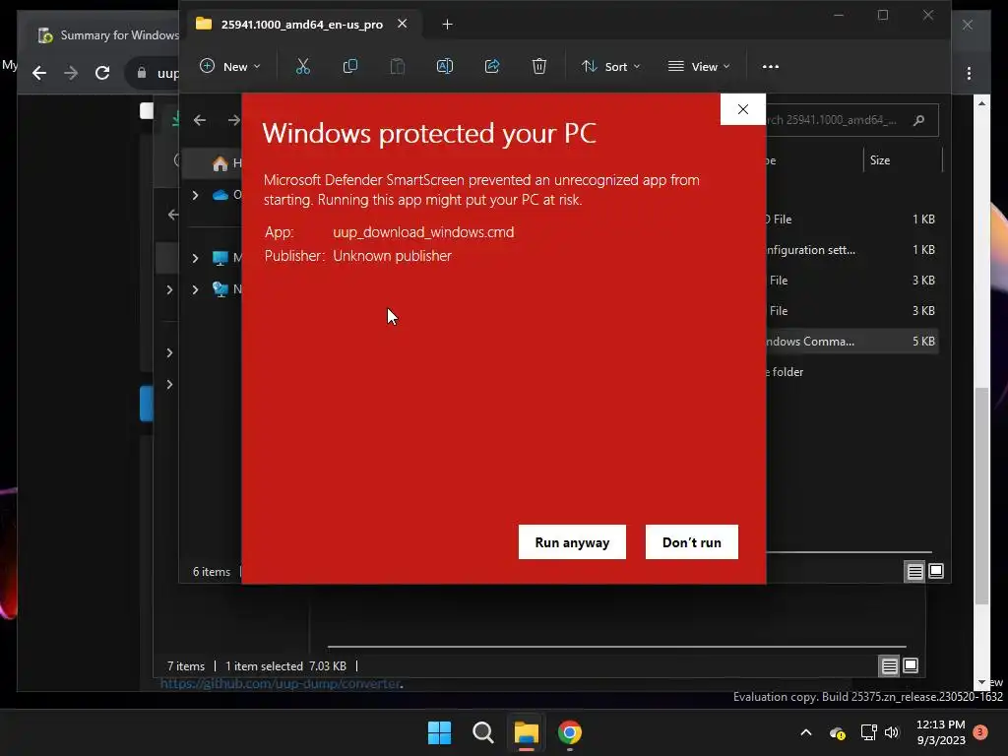Switch front Explorer window to details view
The height and width of the screenshot is (756, 1008).
pyautogui.click(x=914, y=571)
